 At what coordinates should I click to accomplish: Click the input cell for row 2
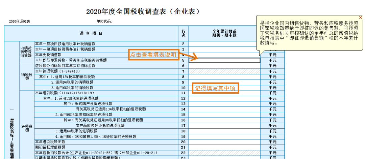coord(224,44)
